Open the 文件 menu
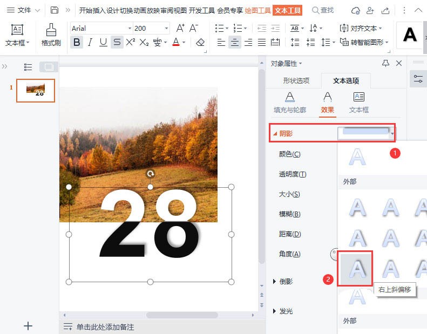 (19, 10)
